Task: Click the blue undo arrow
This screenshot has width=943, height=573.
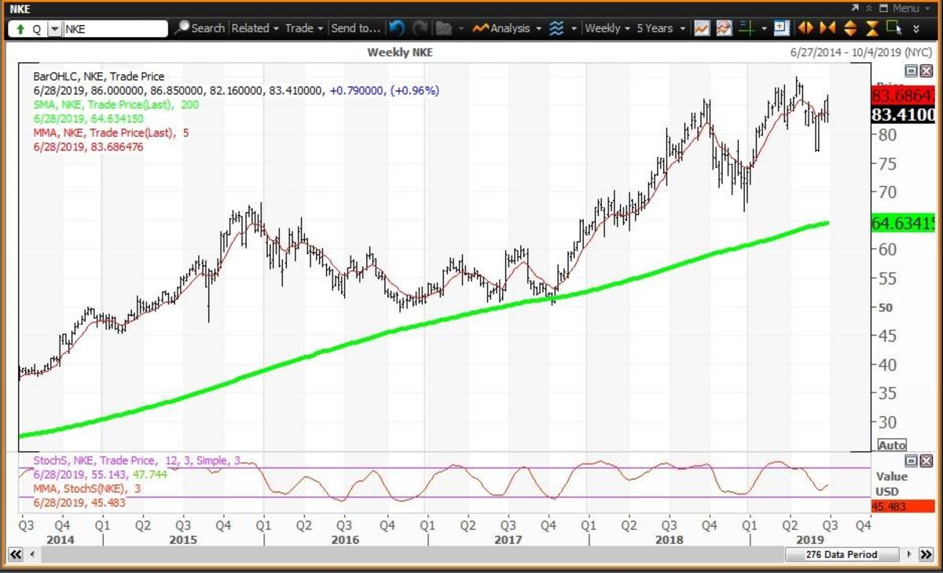Action: tap(397, 28)
